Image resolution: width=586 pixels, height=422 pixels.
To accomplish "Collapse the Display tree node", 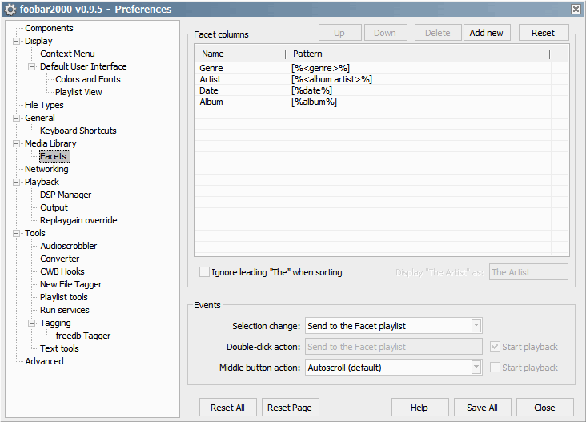I will [x=16, y=41].
